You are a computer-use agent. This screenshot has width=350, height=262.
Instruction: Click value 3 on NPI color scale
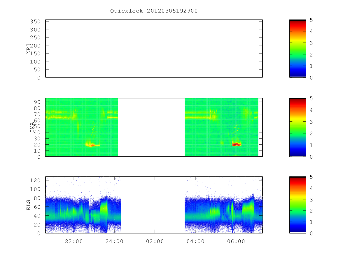pyautogui.click(x=311, y=43)
